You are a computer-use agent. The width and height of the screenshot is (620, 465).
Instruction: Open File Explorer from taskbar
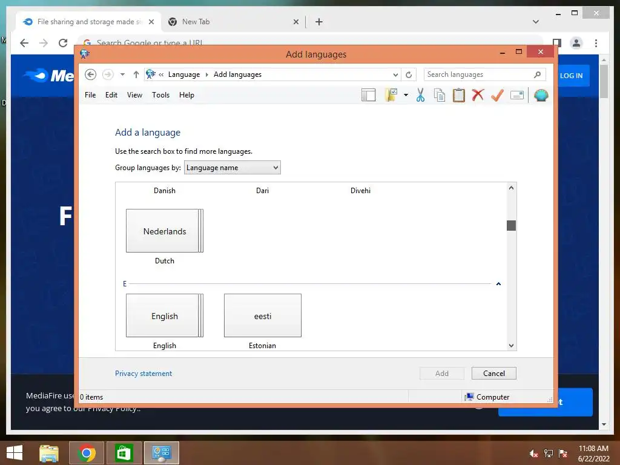click(x=49, y=453)
